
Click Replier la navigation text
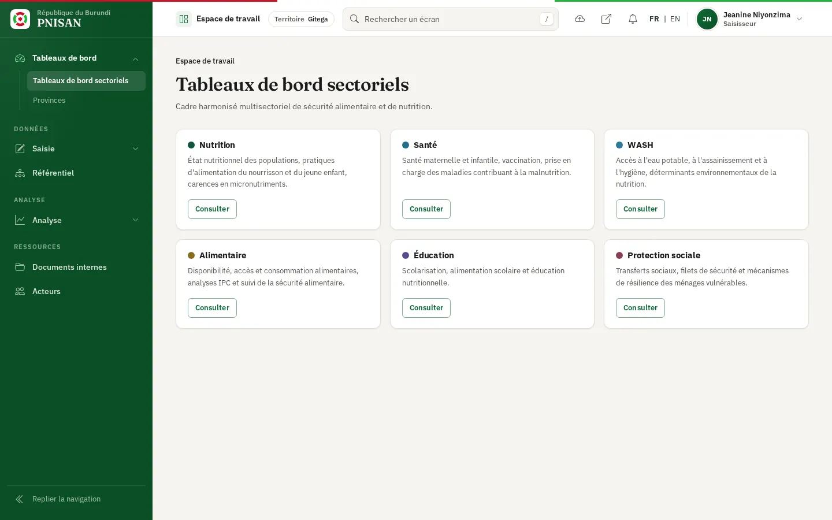click(66, 499)
